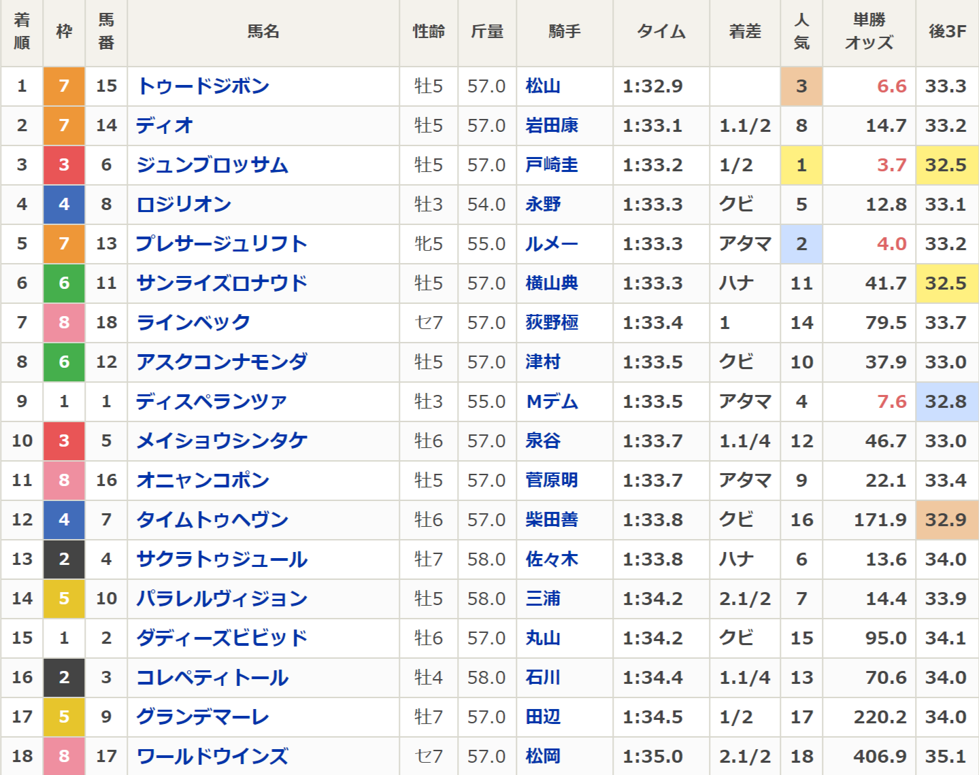Viewport: 979px width, 775px height.
Task: Open jockey 横山典 profile
Action: [551, 283]
